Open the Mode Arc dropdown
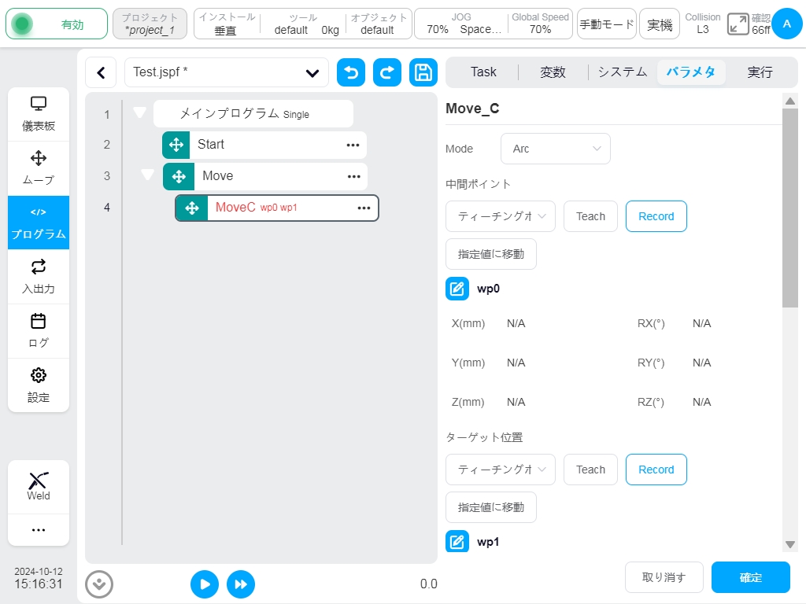The image size is (806, 604). coord(556,149)
